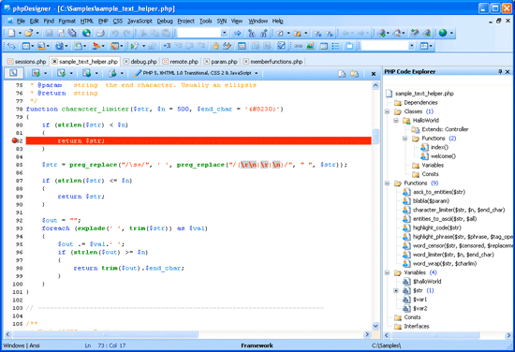Toggle the pin on PHP Code Explorer
The image size is (515, 352).
pos(500,71)
